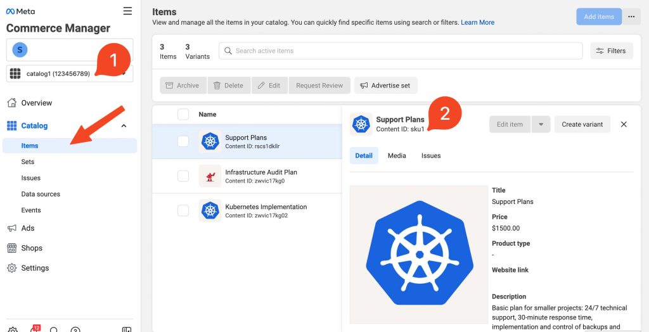This screenshot has height=332, width=649.
Task: Follow the Learn More link
Action: coord(478,22)
